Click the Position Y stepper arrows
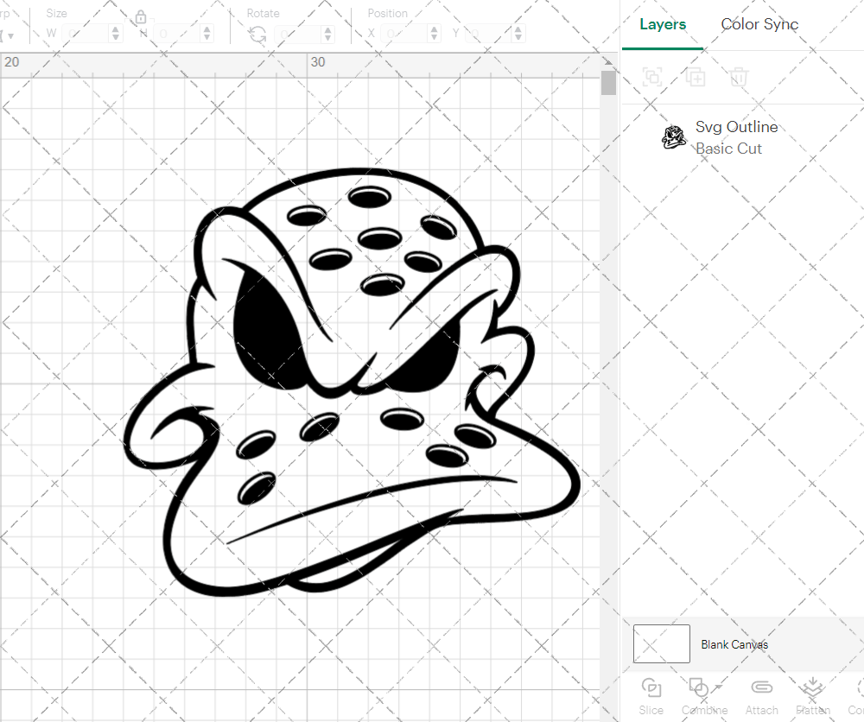The width and height of the screenshot is (864, 722). pos(518,34)
